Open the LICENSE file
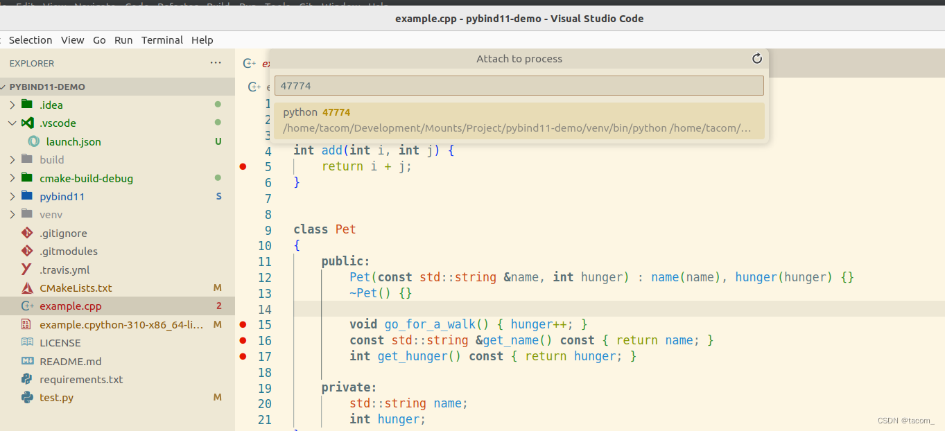Screen dimensions: 945x431 (60, 342)
